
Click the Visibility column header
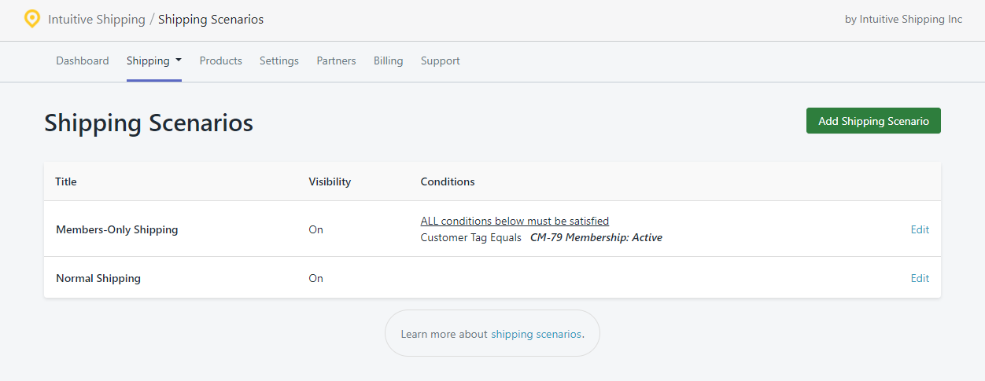(330, 181)
